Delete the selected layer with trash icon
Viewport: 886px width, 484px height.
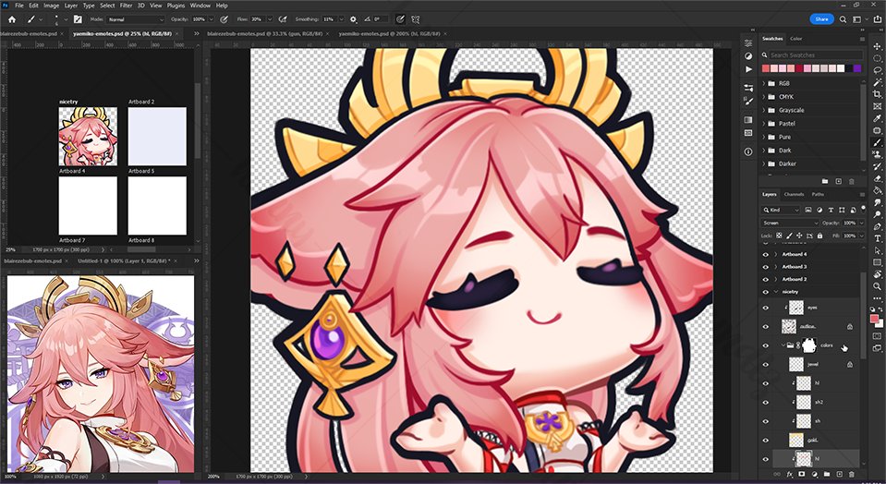852,474
